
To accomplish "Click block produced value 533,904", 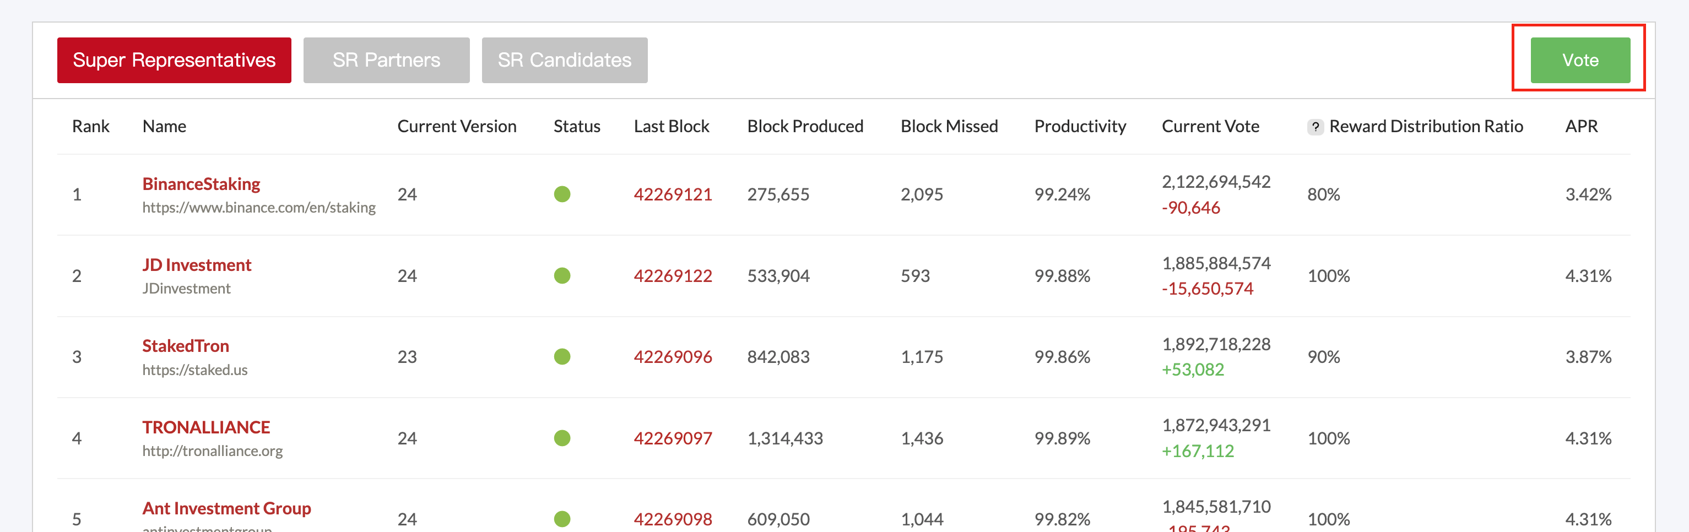I will click(x=778, y=276).
